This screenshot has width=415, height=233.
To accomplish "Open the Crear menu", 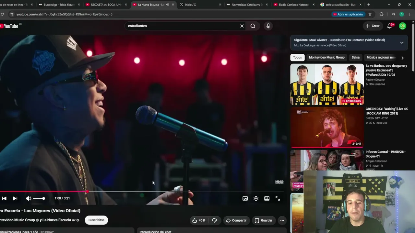I will (x=373, y=26).
